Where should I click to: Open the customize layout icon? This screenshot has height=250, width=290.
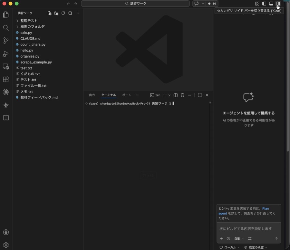(x=257, y=4)
